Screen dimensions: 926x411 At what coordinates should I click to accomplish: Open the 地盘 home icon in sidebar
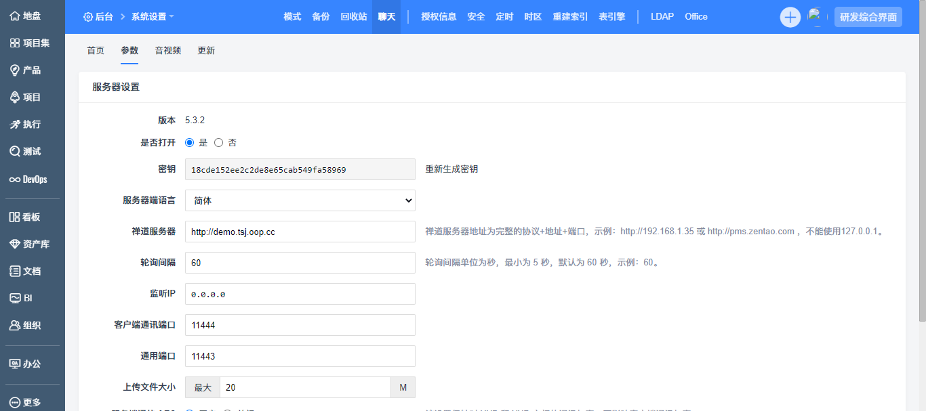click(x=15, y=16)
